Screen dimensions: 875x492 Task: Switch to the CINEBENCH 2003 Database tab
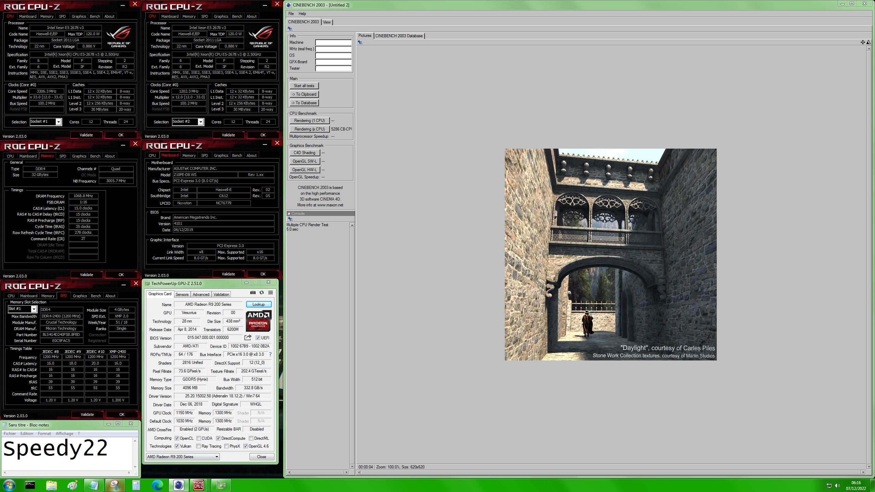[x=399, y=36]
